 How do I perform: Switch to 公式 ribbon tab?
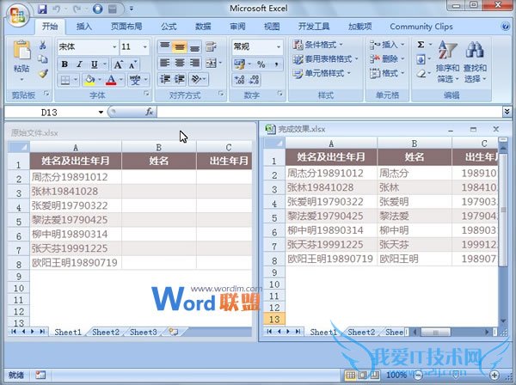tap(169, 27)
